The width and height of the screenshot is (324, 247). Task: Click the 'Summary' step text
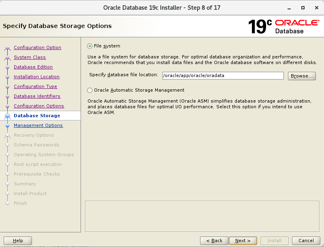pyautogui.click(x=25, y=184)
